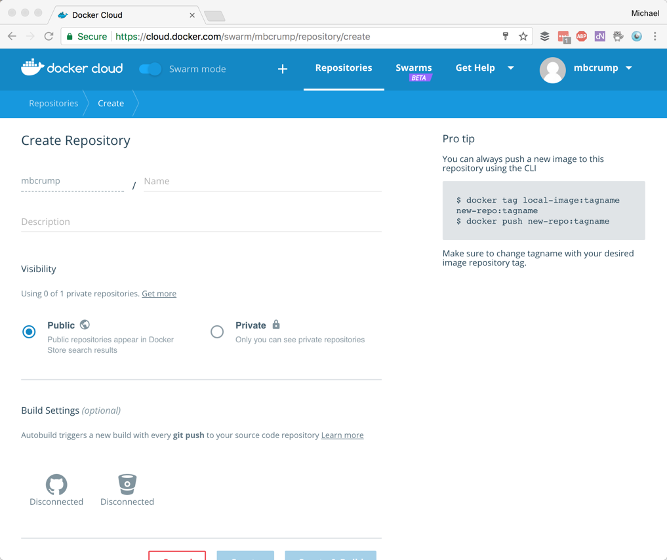This screenshot has height=560, width=667.
Task: Open a new browser tab
Action: 215,16
